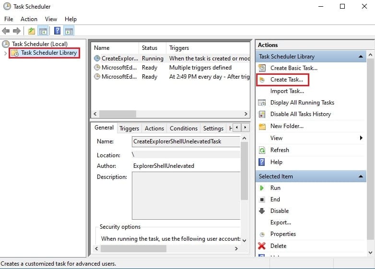Click the CreateExplor... task clock icon
The image size is (375, 269).
pyautogui.click(x=97, y=58)
